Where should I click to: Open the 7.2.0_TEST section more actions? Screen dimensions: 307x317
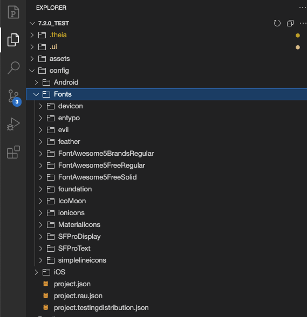(303, 23)
